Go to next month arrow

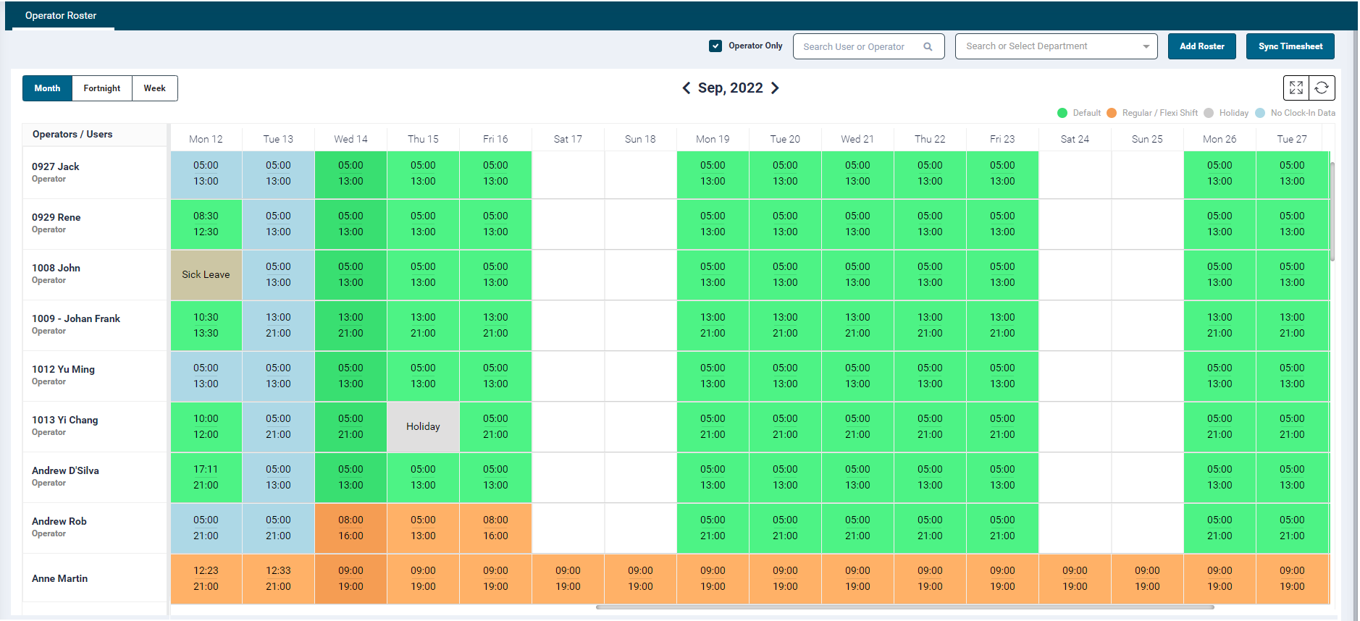[775, 88]
